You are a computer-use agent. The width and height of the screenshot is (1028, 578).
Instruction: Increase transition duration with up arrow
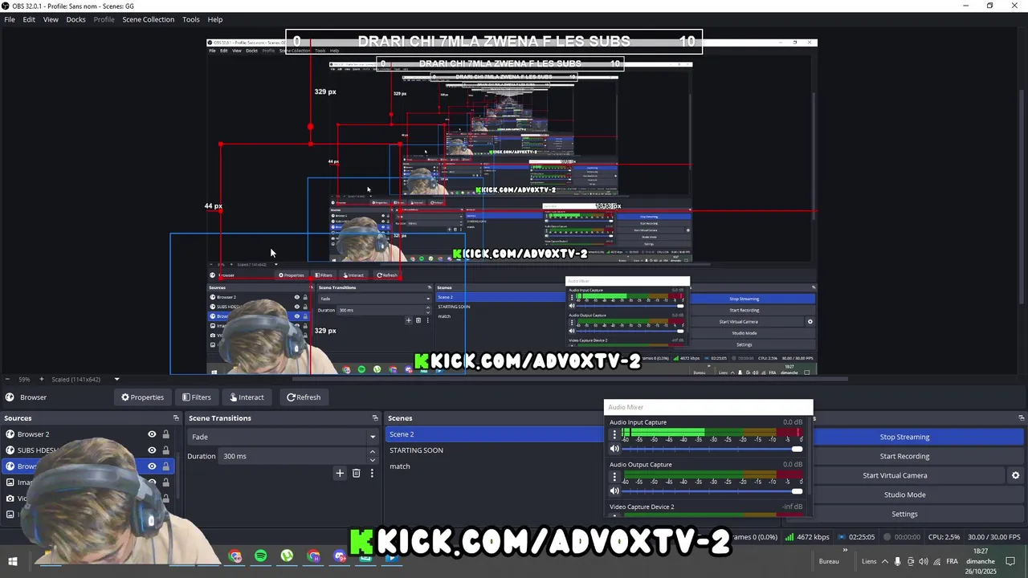click(373, 453)
